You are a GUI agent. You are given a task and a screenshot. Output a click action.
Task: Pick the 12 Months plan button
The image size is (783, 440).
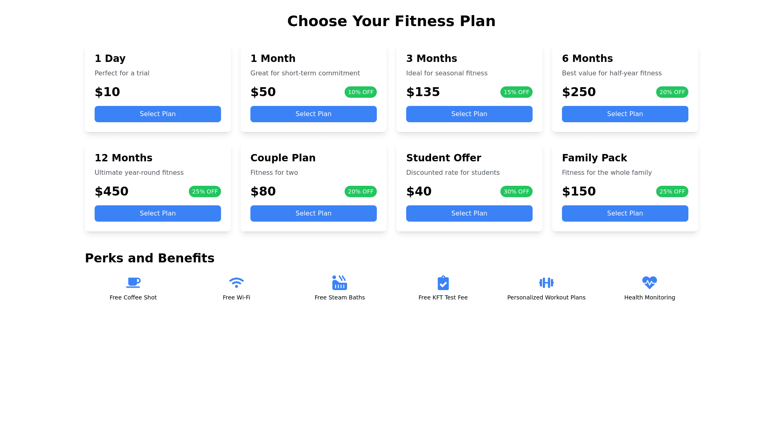pyautogui.click(x=158, y=213)
